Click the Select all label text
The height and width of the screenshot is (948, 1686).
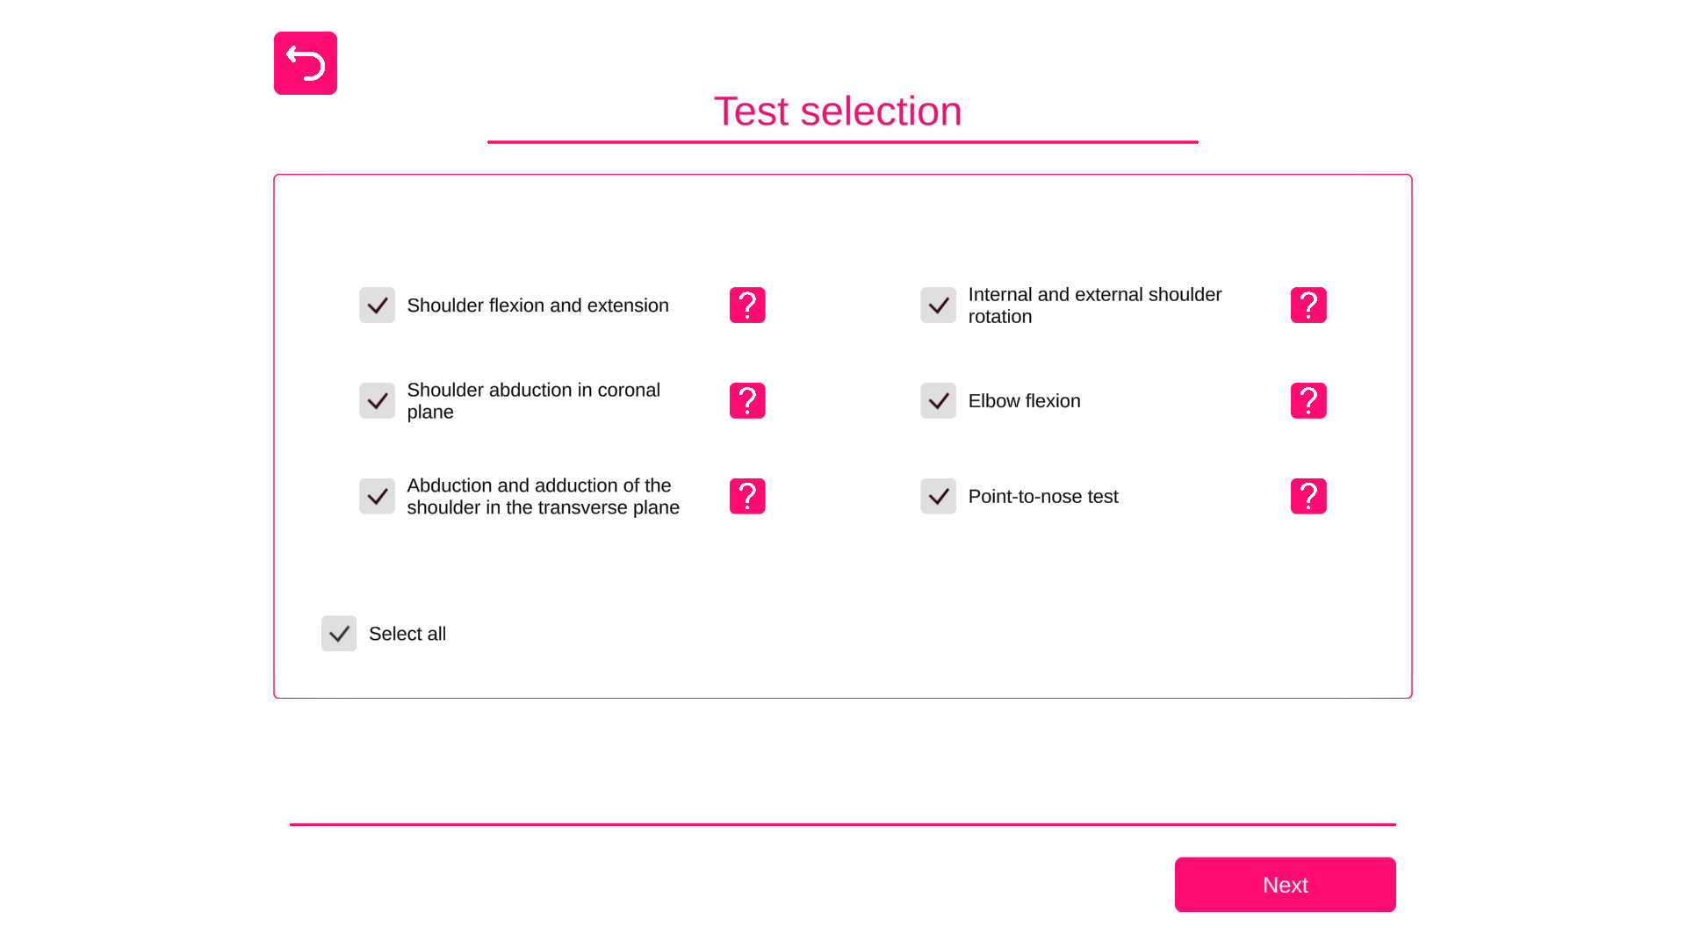click(x=407, y=634)
